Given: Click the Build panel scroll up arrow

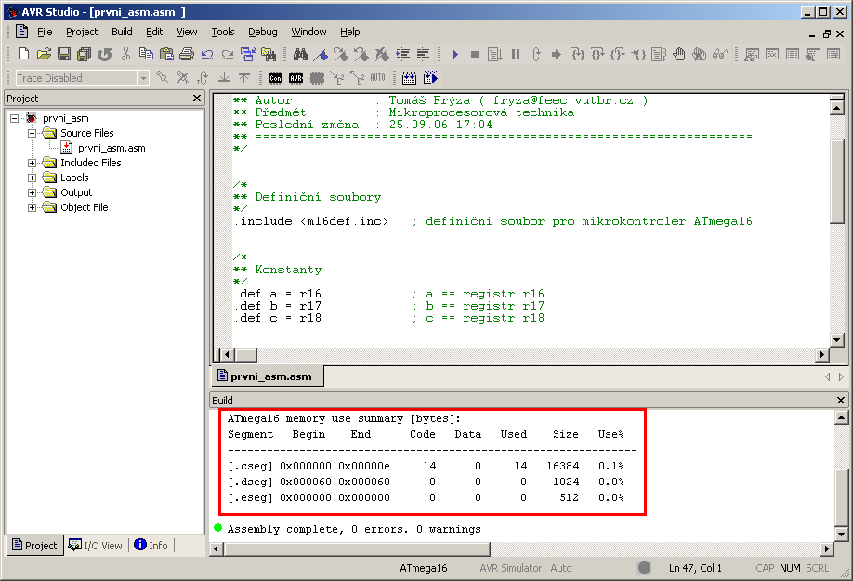Looking at the screenshot, I should pos(841,417).
